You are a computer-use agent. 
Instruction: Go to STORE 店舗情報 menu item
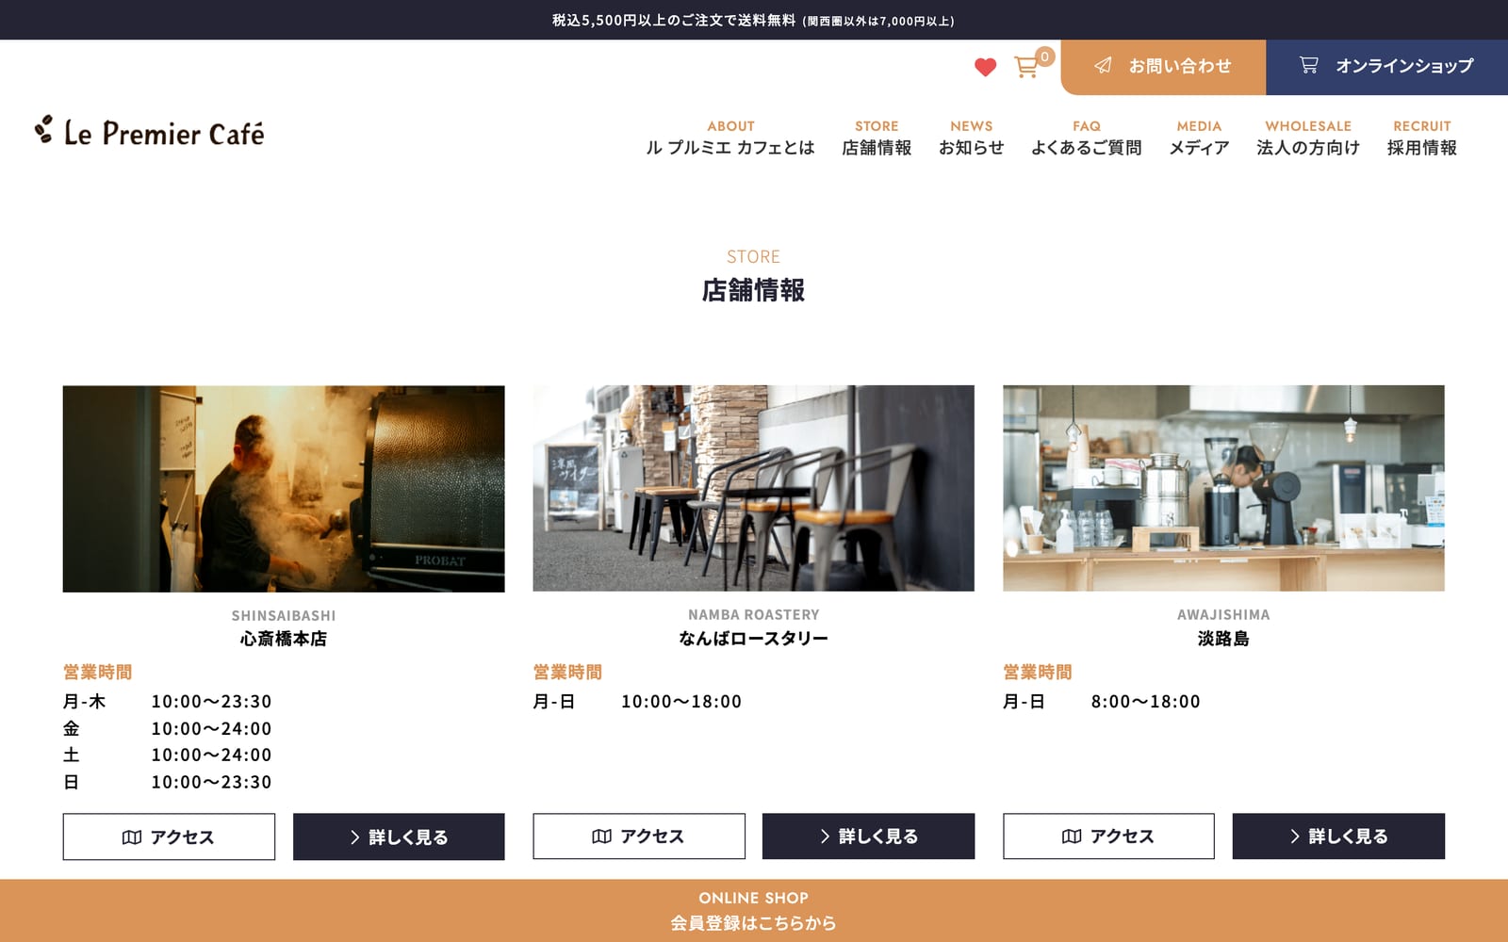(x=877, y=138)
